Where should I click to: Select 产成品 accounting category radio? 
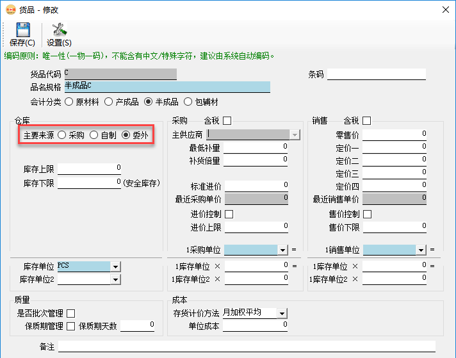coord(108,102)
